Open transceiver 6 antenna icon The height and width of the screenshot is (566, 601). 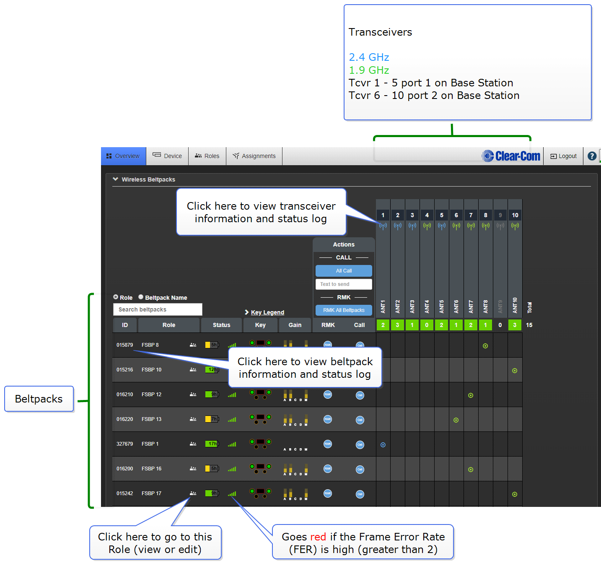pyautogui.click(x=456, y=226)
